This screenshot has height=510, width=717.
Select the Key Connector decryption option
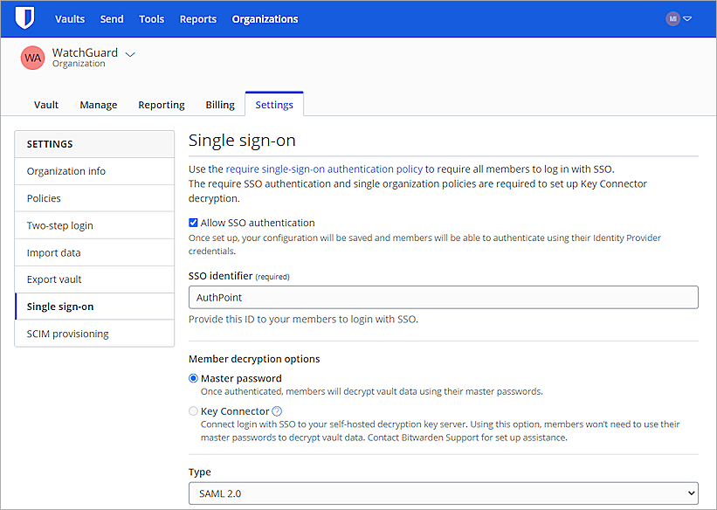[x=193, y=410]
